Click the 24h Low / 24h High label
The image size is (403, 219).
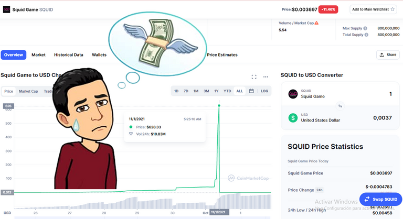click(x=307, y=210)
